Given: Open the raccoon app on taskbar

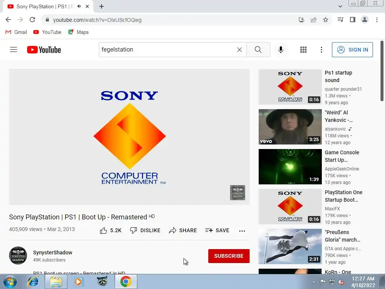Looking at the screenshot, I should [x=102, y=281].
